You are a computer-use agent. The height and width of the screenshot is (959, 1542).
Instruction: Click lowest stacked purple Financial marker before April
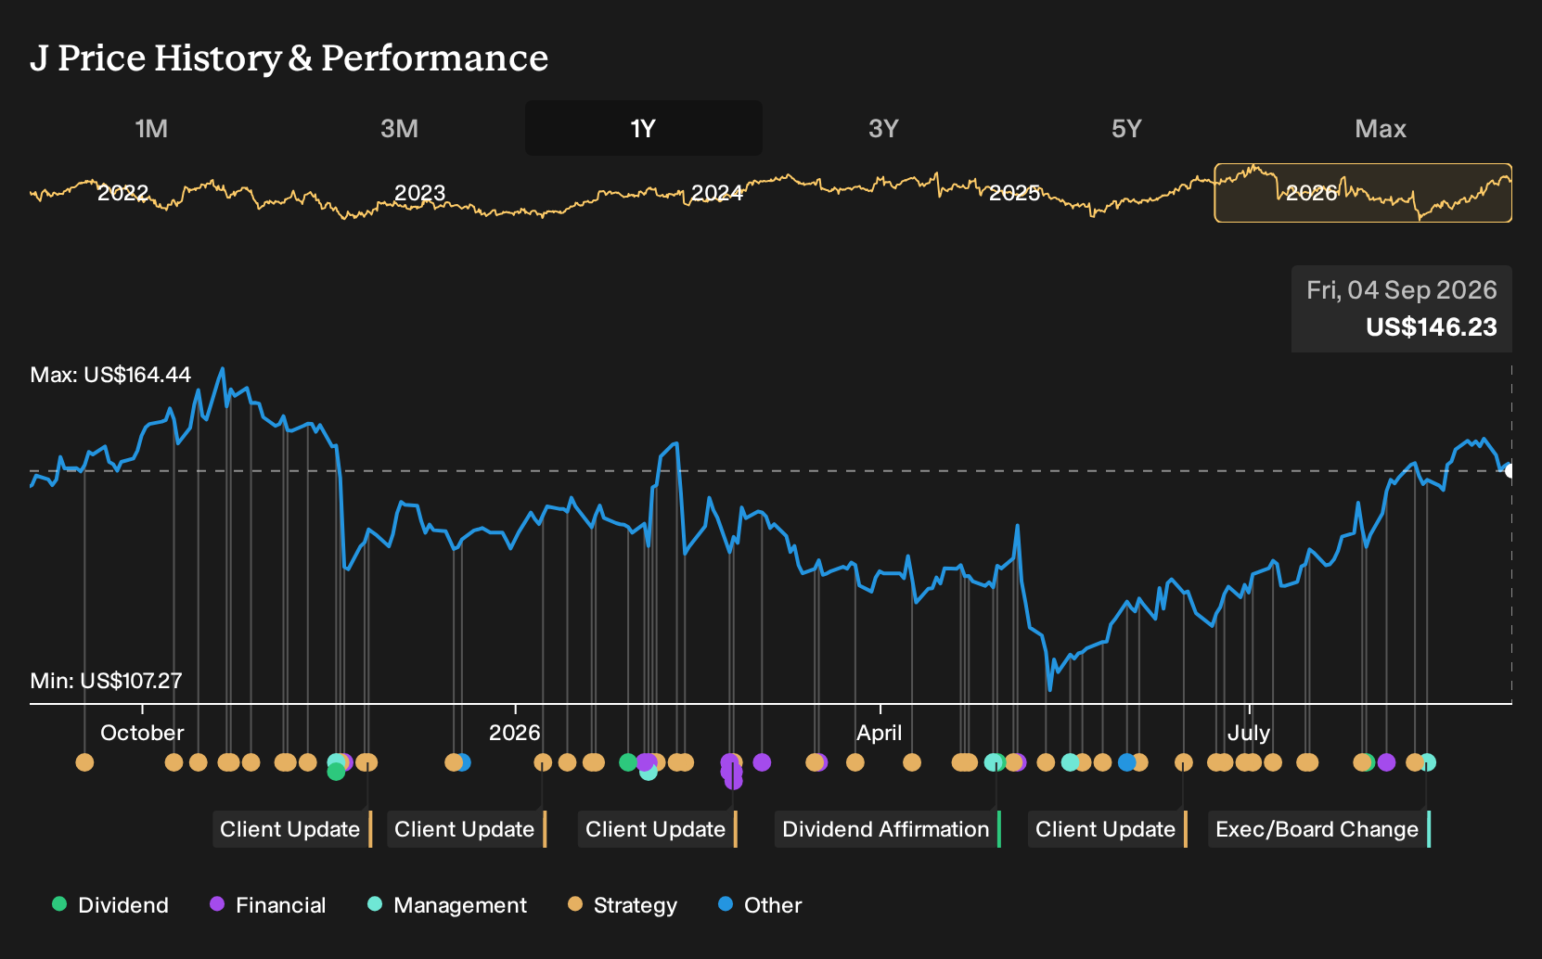[x=733, y=781]
